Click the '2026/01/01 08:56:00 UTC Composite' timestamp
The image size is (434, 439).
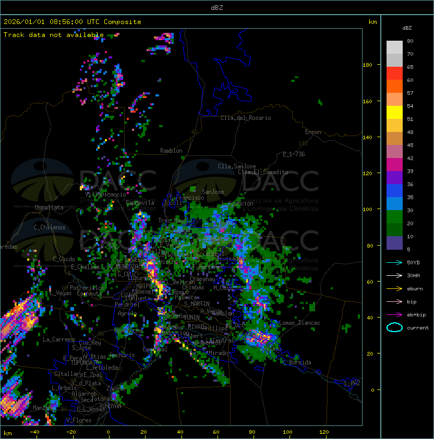click(73, 22)
